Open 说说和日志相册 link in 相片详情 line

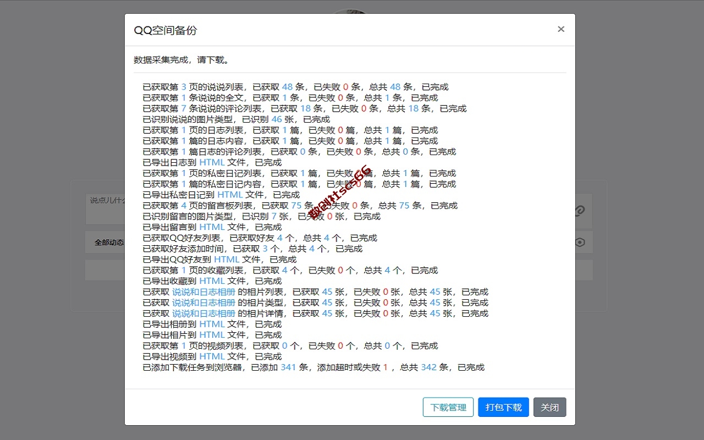[x=204, y=313]
